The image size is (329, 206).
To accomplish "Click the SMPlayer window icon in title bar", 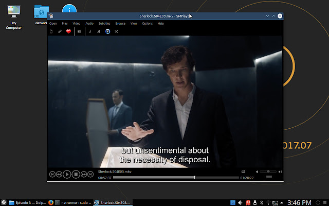I will click(x=50, y=16).
